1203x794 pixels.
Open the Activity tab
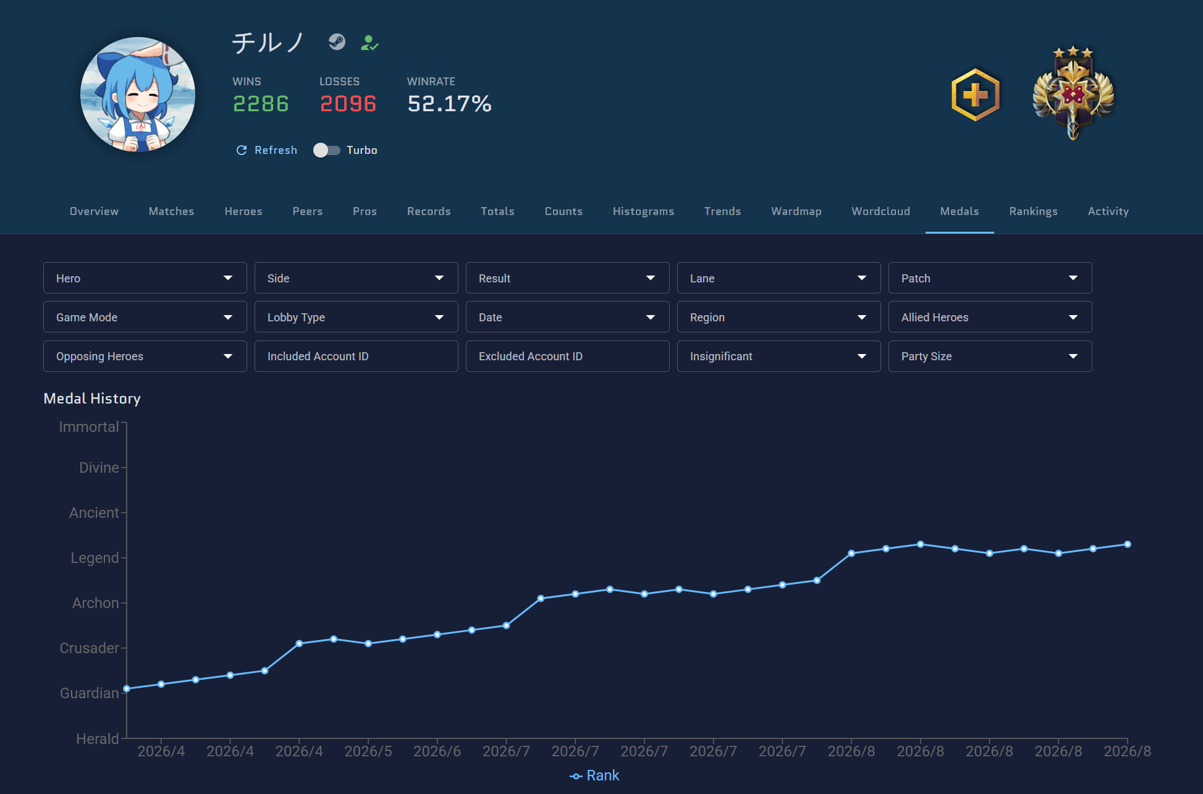(1108, 211)
